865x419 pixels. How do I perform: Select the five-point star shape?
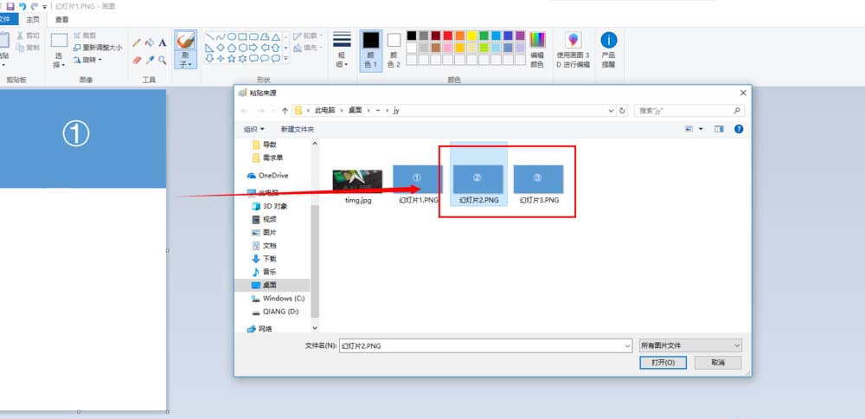pos(232,58)
